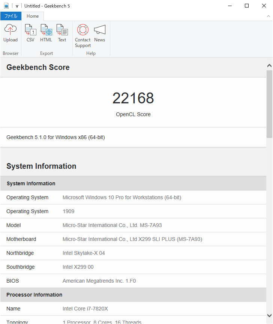Click the Southbridge Intel X299 00 value

[78, 267]
